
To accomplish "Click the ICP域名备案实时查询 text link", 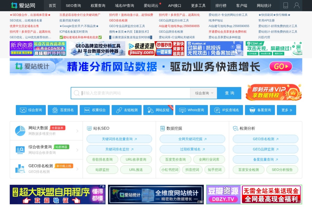I will 74,32.
